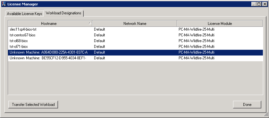Sort by Hostname column header
Viewport: 269px width, 118px height.
coord(50,24)
